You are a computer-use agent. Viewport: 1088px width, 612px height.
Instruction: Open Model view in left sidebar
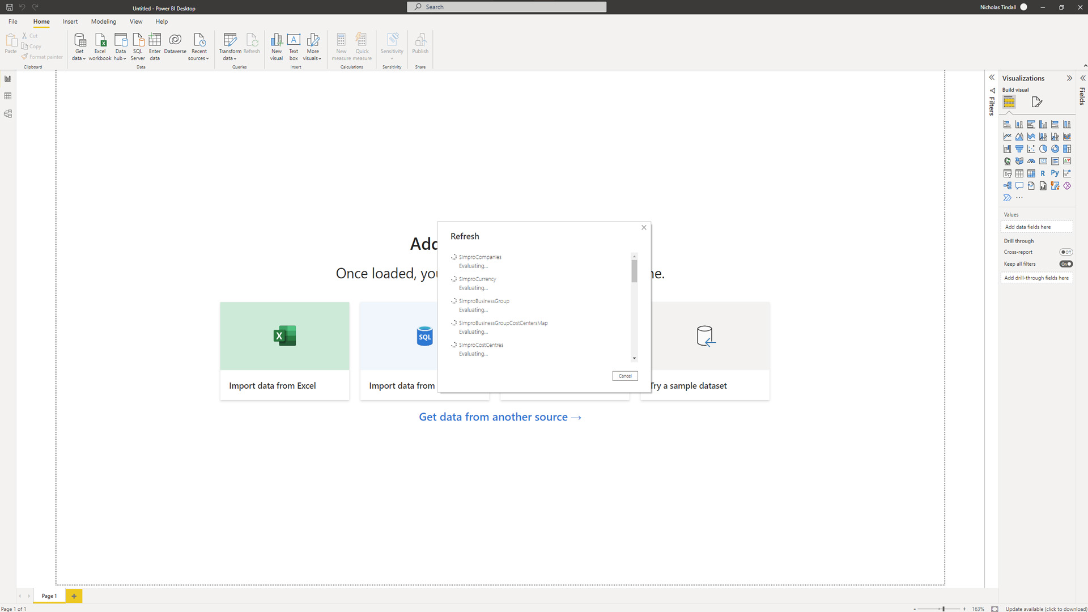pyautogui.click(x=8, y=114)
